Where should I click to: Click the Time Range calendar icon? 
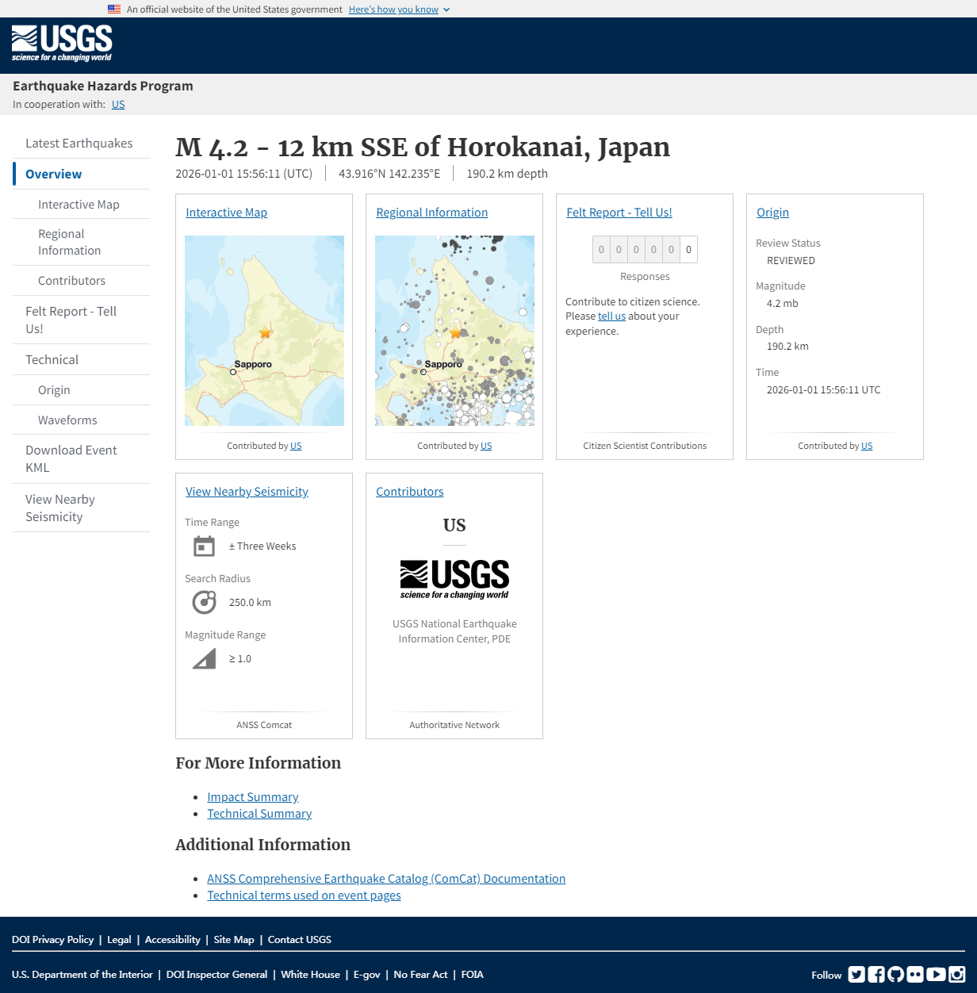pos(204,546)
